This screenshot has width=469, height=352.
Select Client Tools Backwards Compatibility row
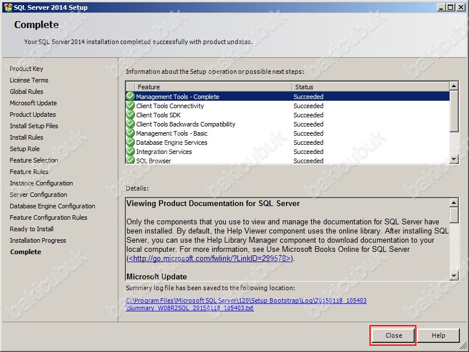click(x=288, y=124)
